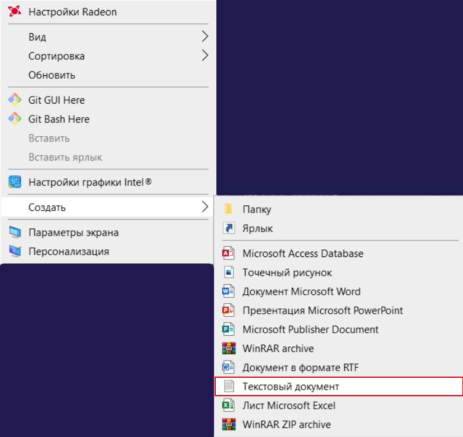Create a WinRAR archive
463x437 pixels.
click(339, 348)
